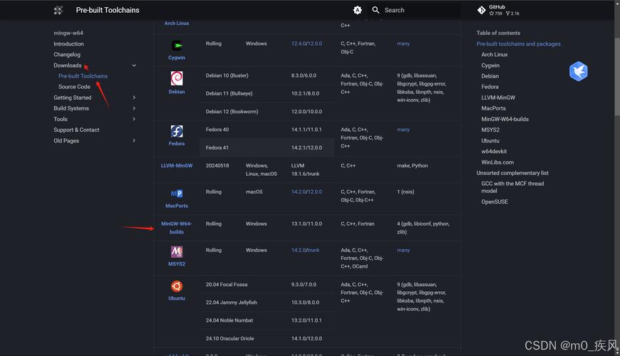Screen dimensions: 620x356
Task: Click the MacPorts logo icon
Action: [177, 194]
